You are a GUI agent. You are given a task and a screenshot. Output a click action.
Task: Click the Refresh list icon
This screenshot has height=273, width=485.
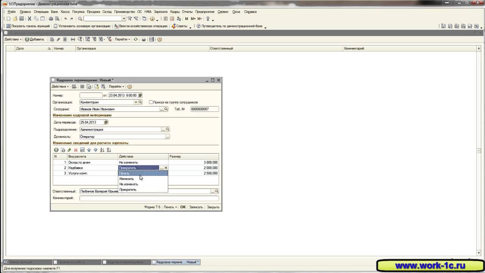pos(136,39)
